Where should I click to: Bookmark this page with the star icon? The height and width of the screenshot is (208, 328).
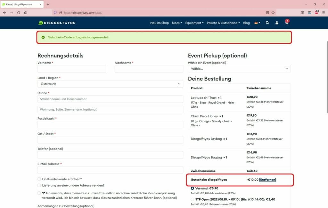(x=273, y=13)
